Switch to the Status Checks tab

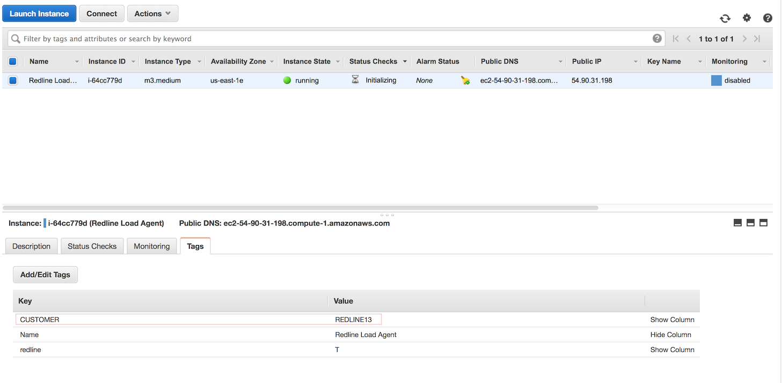point(92,246)
